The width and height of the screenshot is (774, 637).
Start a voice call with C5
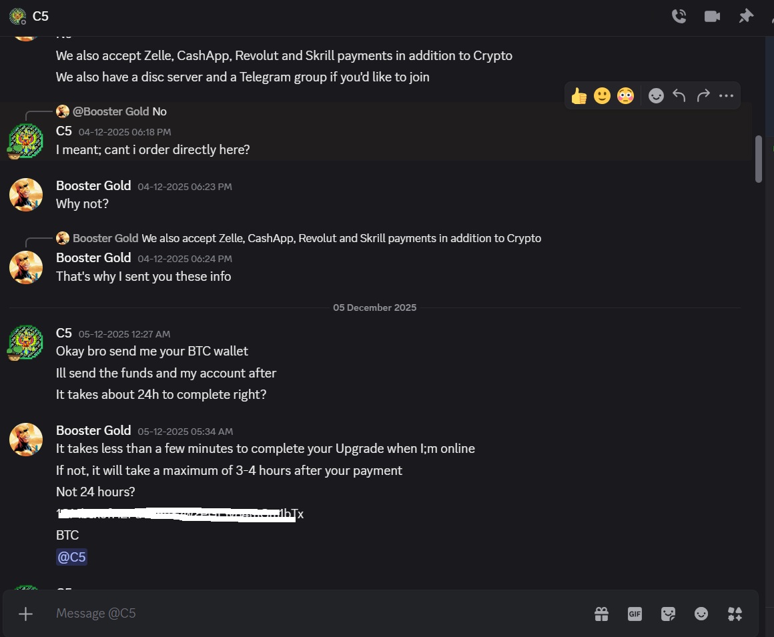679,16
